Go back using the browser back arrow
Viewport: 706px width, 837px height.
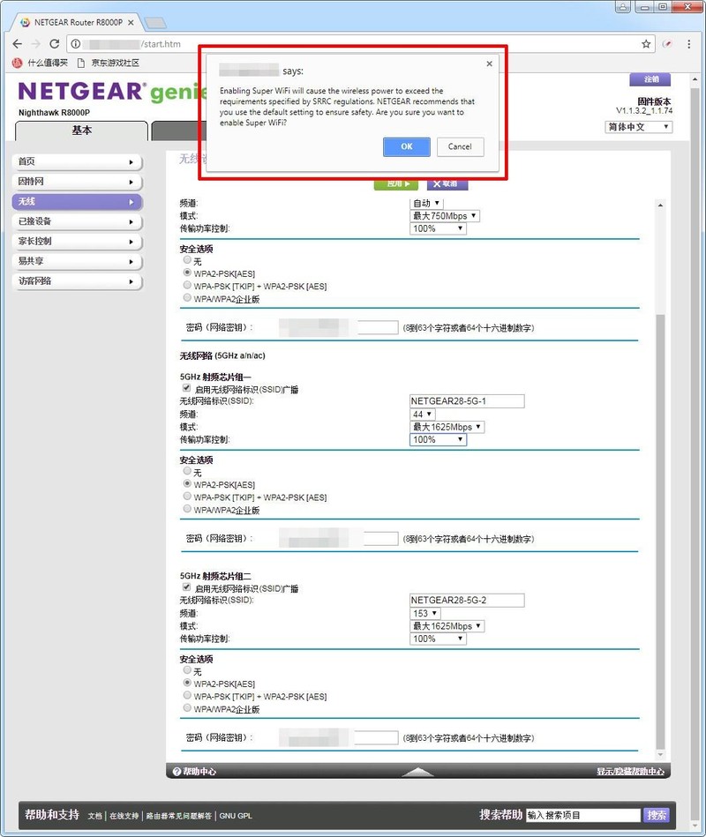coord(17,44)
